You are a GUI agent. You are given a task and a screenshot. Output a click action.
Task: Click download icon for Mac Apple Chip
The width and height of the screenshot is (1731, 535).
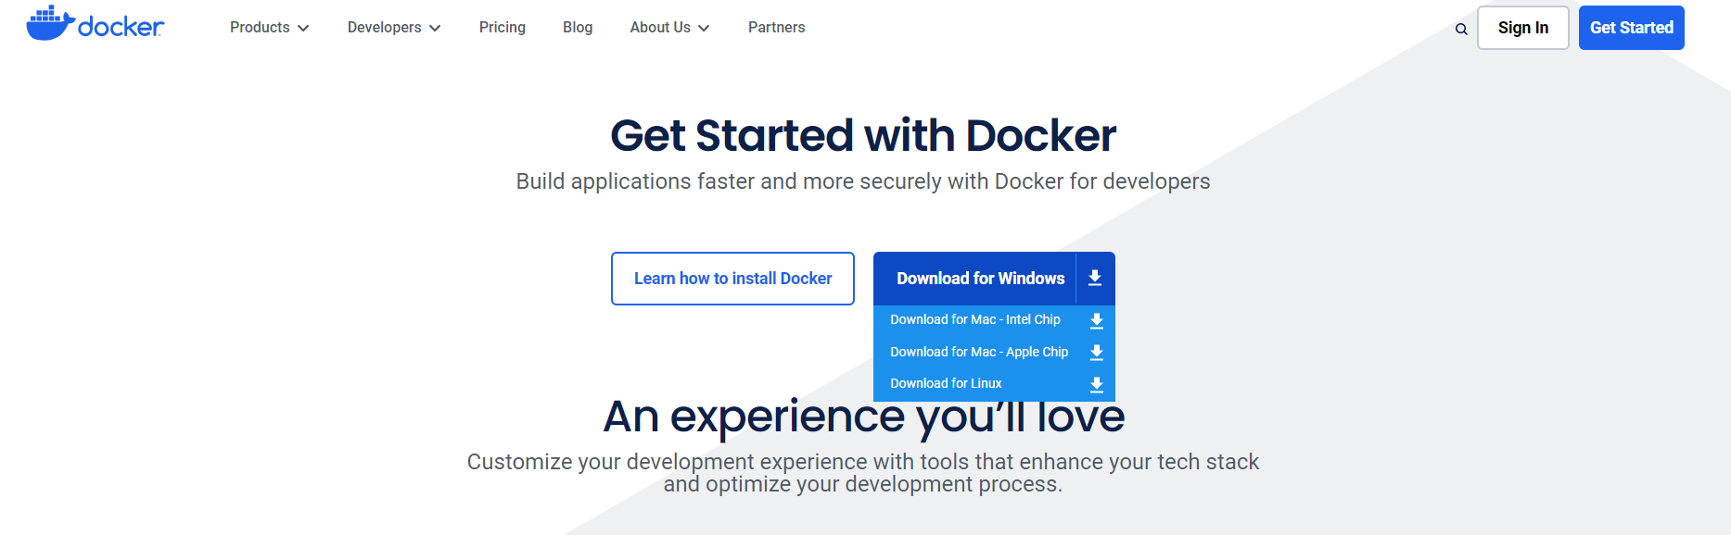[x=1097, y=352]
